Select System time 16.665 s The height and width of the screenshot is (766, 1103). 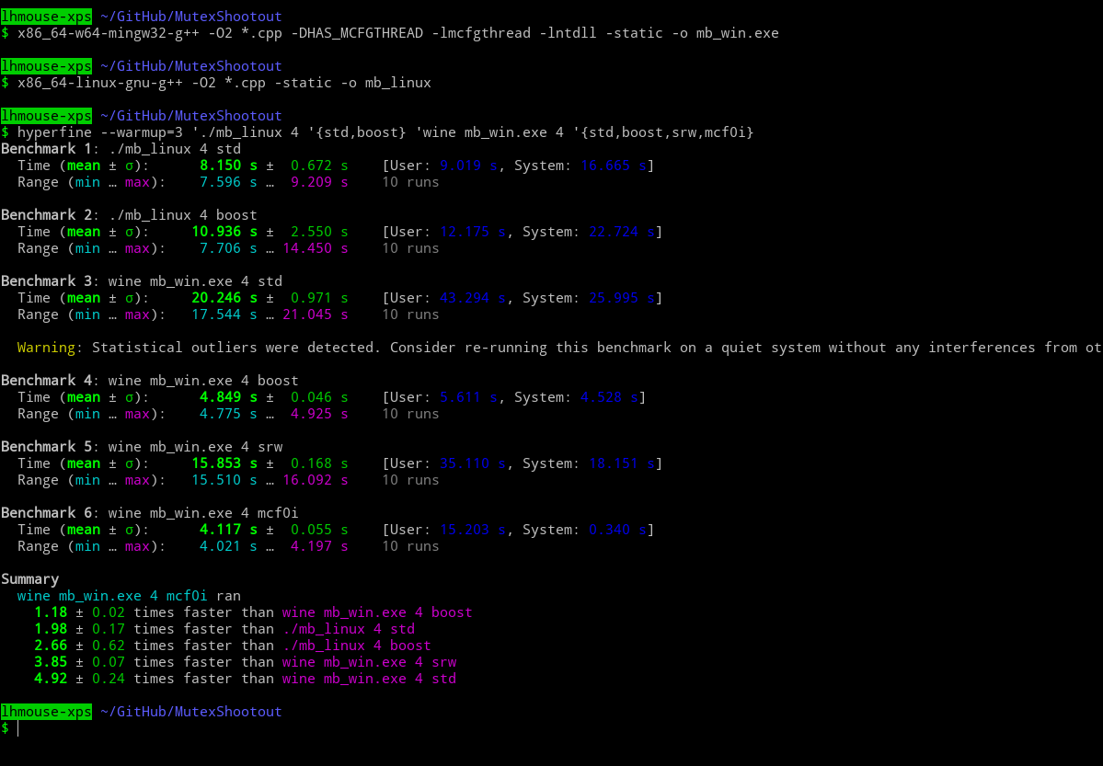tap(614, 166)
